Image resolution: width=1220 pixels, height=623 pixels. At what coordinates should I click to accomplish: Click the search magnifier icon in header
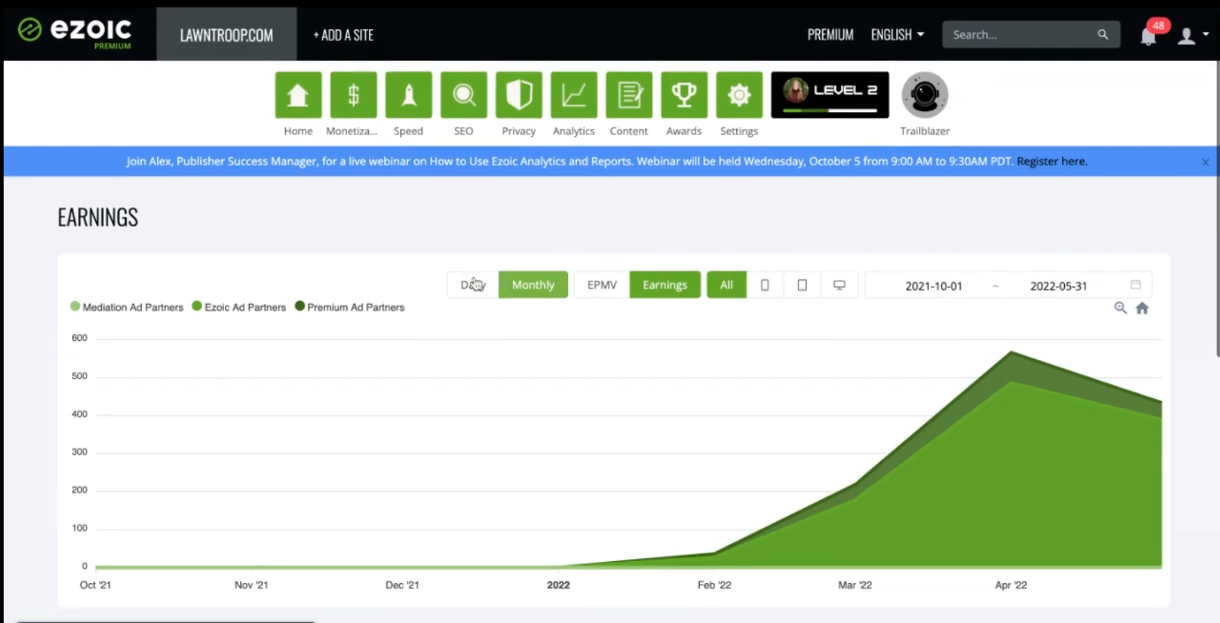pos(1103,34)
